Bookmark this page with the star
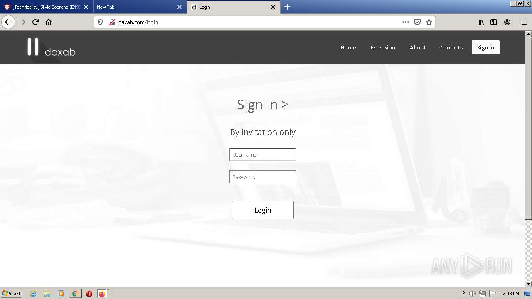 pos(429,22)
